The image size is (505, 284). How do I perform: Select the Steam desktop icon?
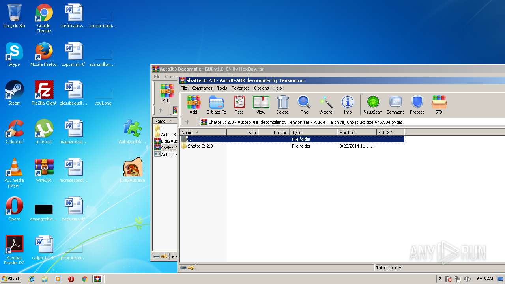tap(14, 93)
